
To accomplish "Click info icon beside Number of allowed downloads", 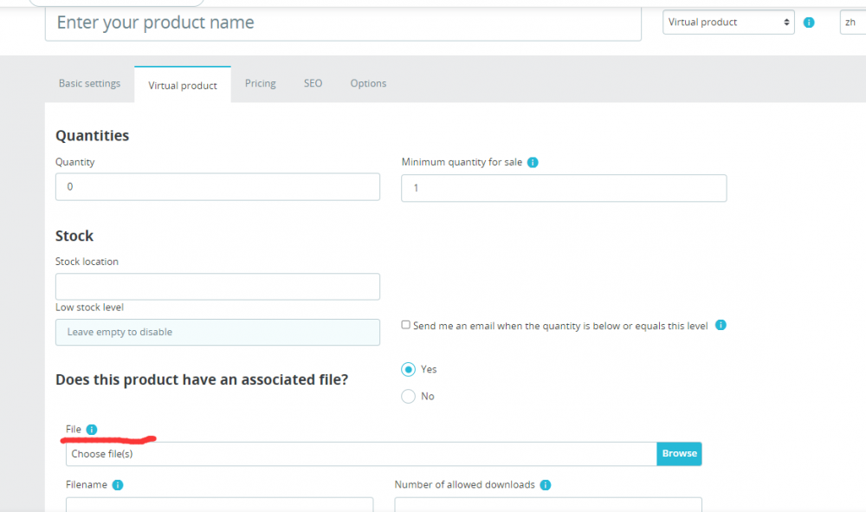I will point(546,485).
